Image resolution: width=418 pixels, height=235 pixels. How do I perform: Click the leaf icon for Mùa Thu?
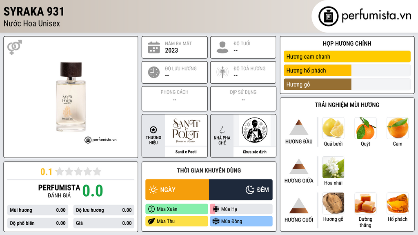pos(151,221)
